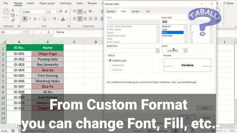
Task: Open the Name Box dropdown arrow
Action: pyautogui.click(x=20, y=32)
